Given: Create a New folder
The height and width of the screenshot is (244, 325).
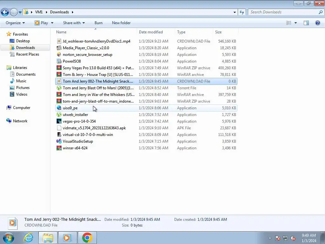Looking at the screenshot, I should coord(121,23).
